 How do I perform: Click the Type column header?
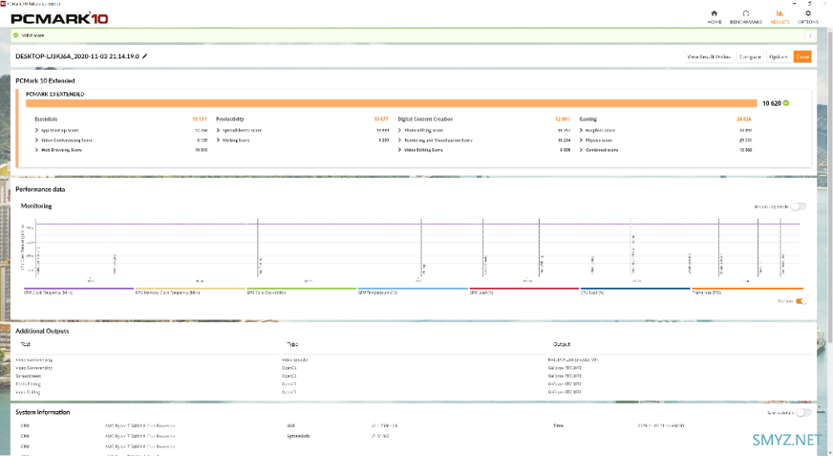point(292,344)
